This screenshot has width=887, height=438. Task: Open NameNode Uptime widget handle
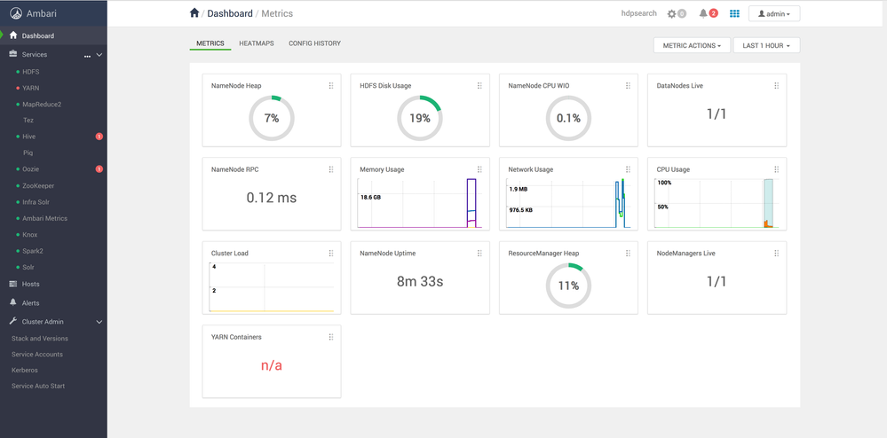(x=479, y=254)
